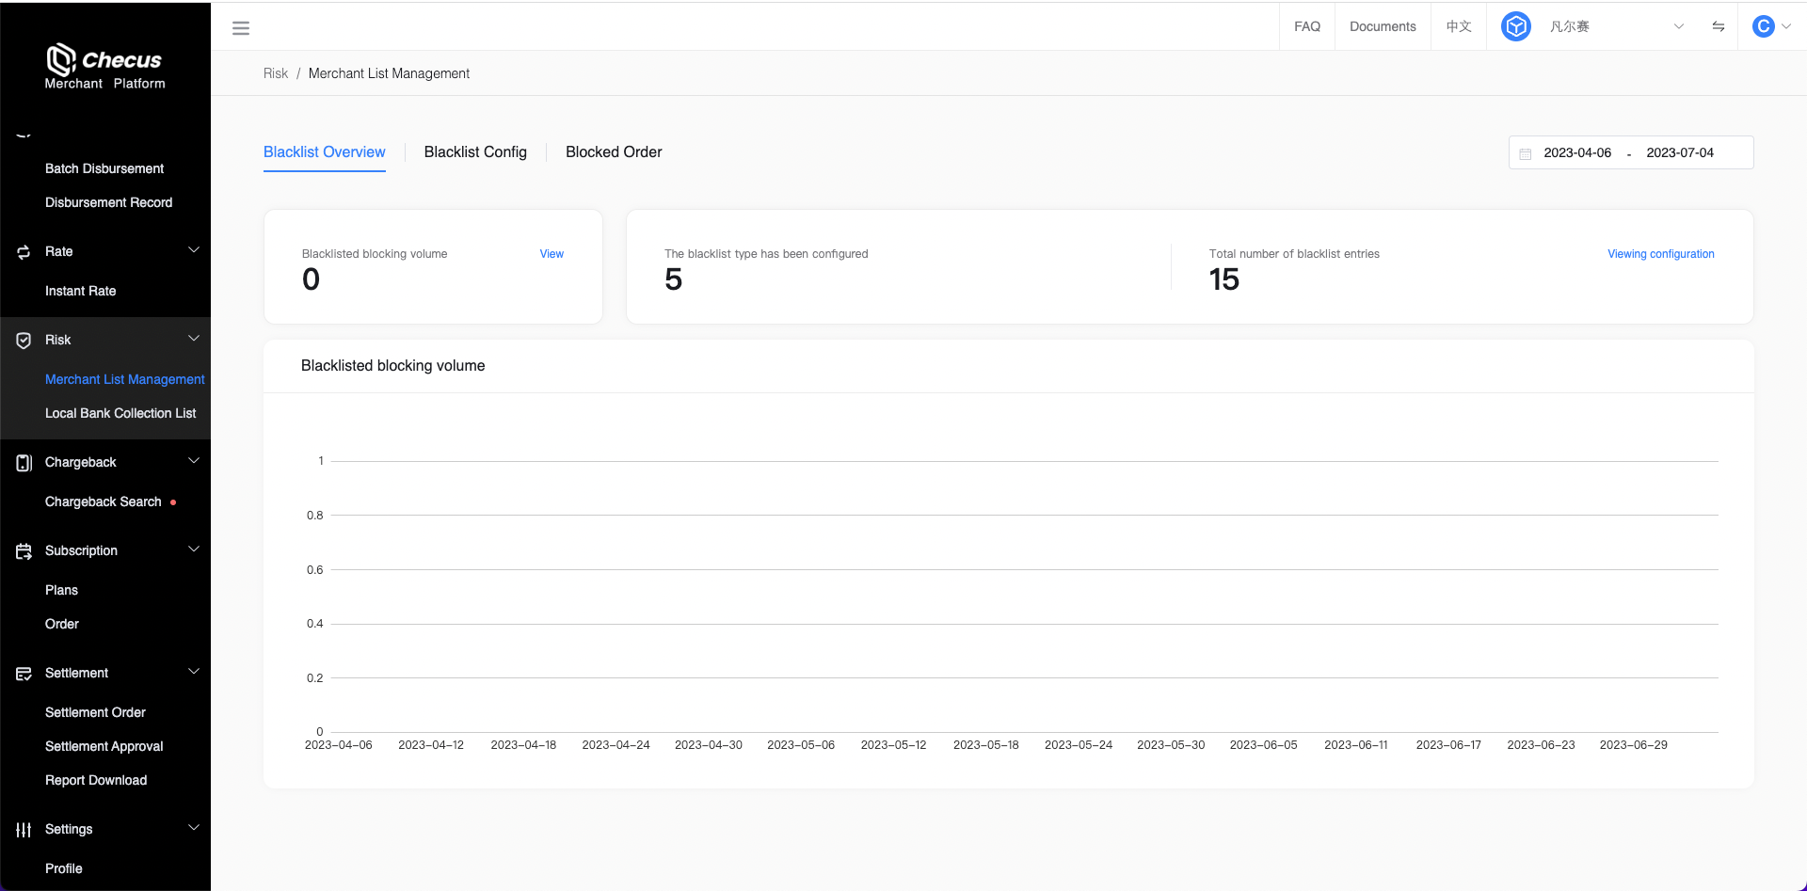1807x891 pixels.
Task: Click View beside Blacklisted blocking volume
Action: coord(552,254)
